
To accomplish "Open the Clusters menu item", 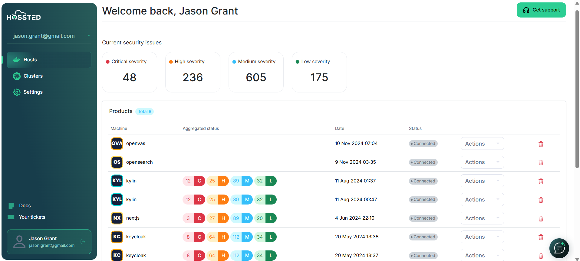I will (33, 76).
